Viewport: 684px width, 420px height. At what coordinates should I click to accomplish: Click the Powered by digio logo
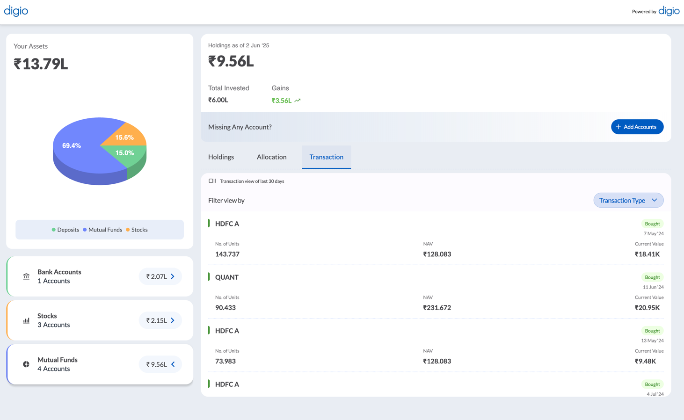click(x=655, y=11)
